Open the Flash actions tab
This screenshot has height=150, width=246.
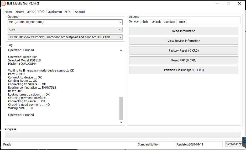tap(145, 22)
